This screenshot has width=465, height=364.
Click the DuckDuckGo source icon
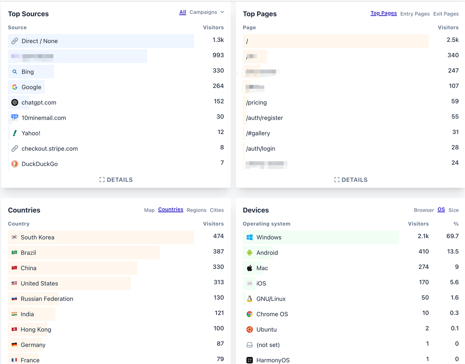[15, 164]
